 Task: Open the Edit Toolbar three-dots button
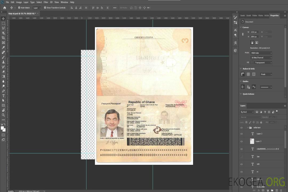3,120
